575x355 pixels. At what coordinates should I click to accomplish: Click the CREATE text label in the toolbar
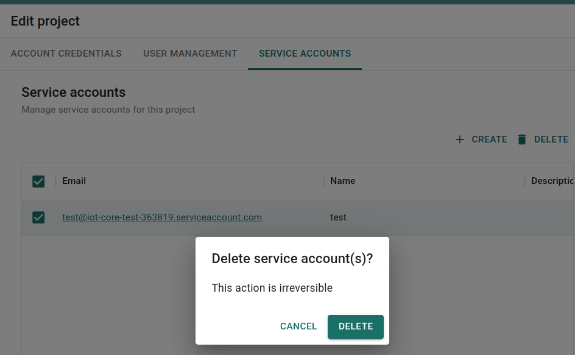click(489, 139)
